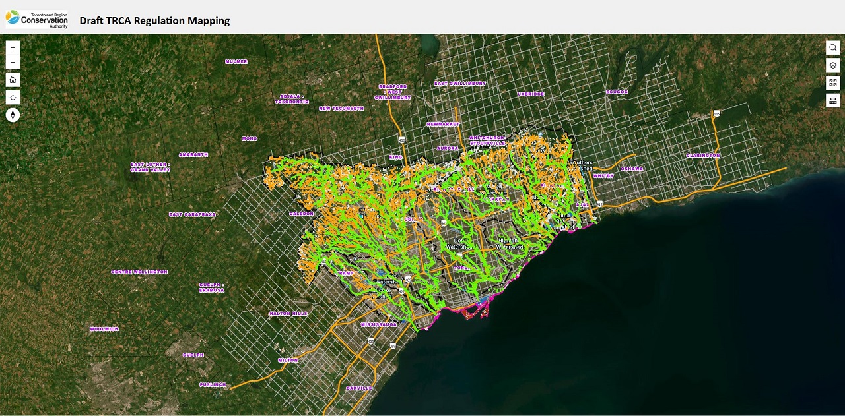This screenshot has width=845, height=416.
Task: Activate the Find My Location tool
Action: [x=13, y=96]
